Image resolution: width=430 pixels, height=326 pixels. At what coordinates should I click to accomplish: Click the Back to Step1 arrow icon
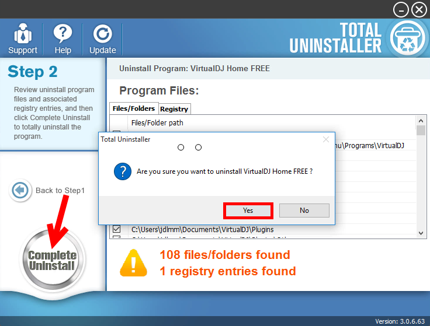(20, 190)
